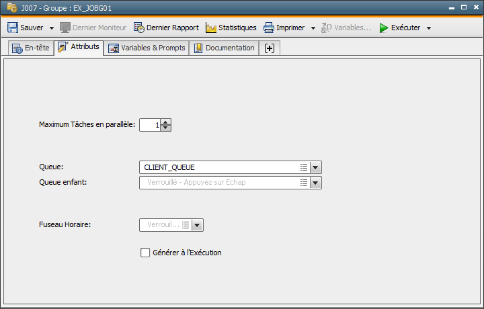Click the green Exécuter play icon

(384, 28)
